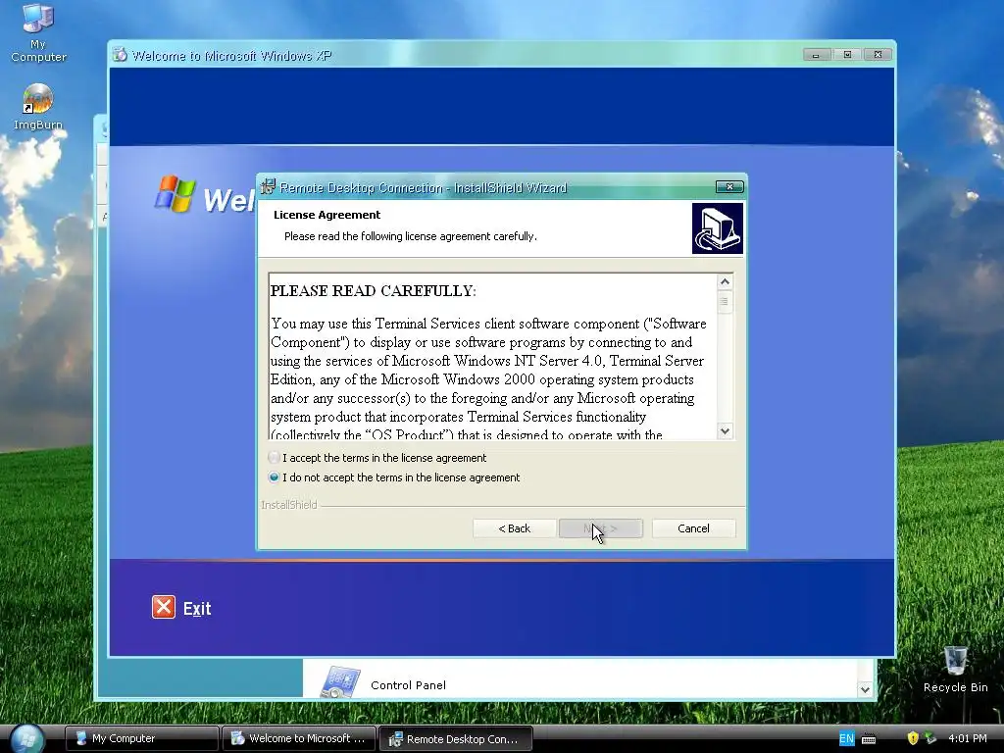1004x753 pixels.
Task: Maximize the Welcome to Microsoft Windows XP window
Action: 847,55
